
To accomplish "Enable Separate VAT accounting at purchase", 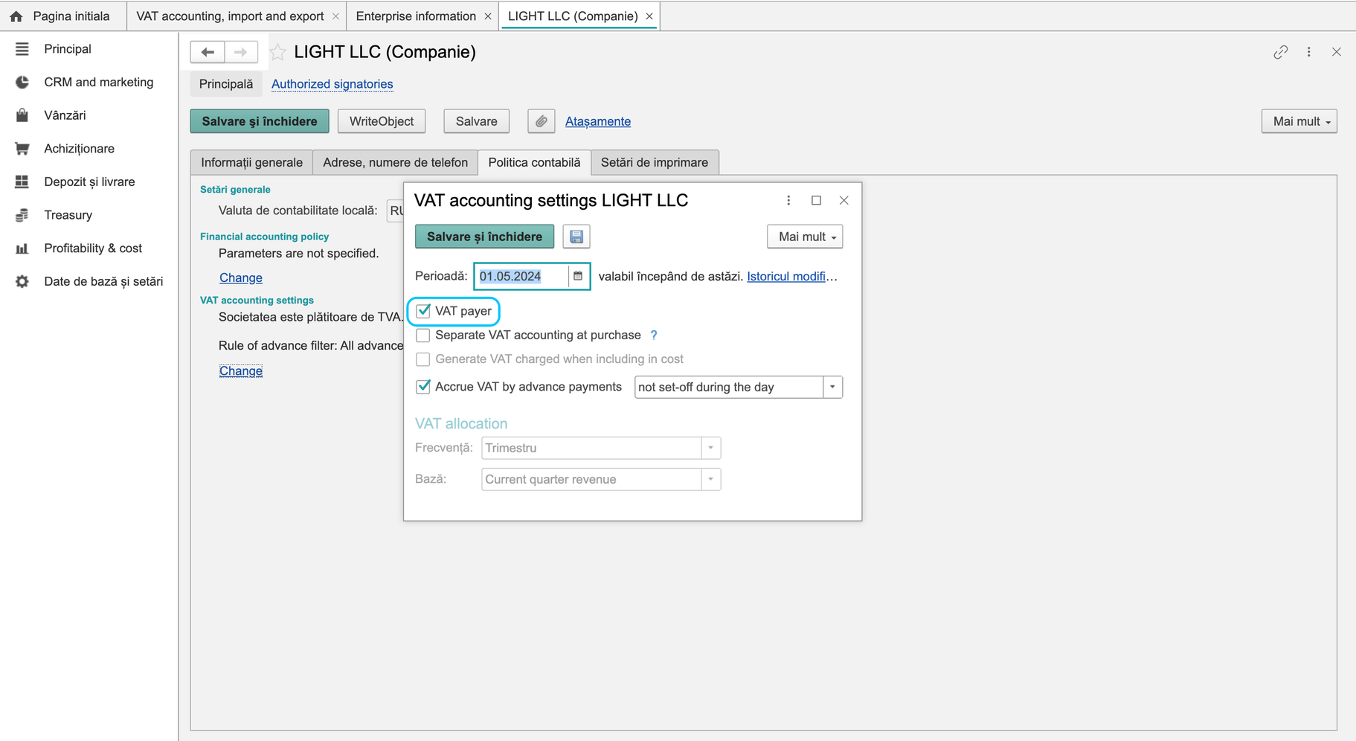I will coord(423,336).
